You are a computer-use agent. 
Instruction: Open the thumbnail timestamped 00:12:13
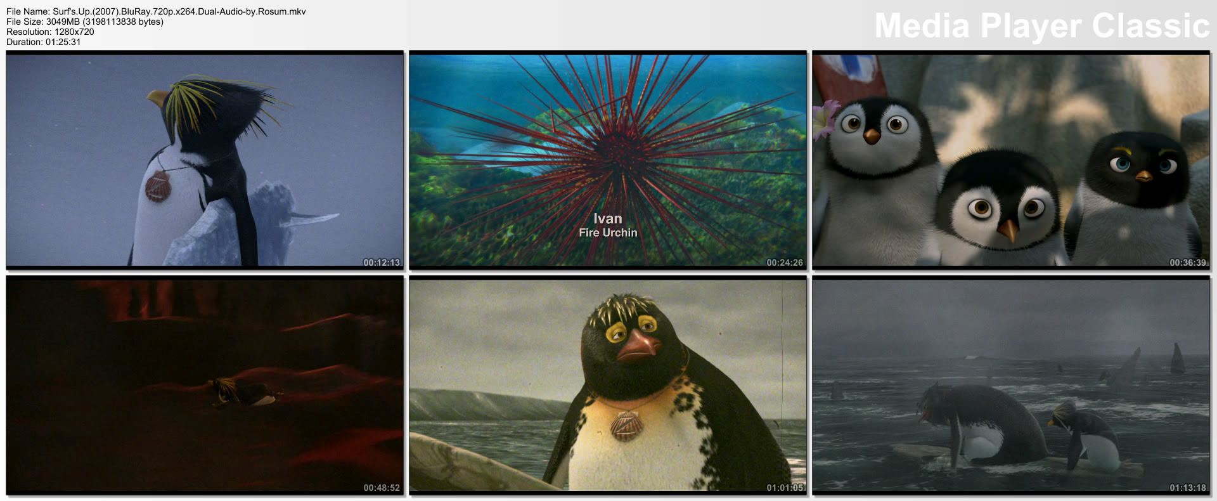point(205,160)
